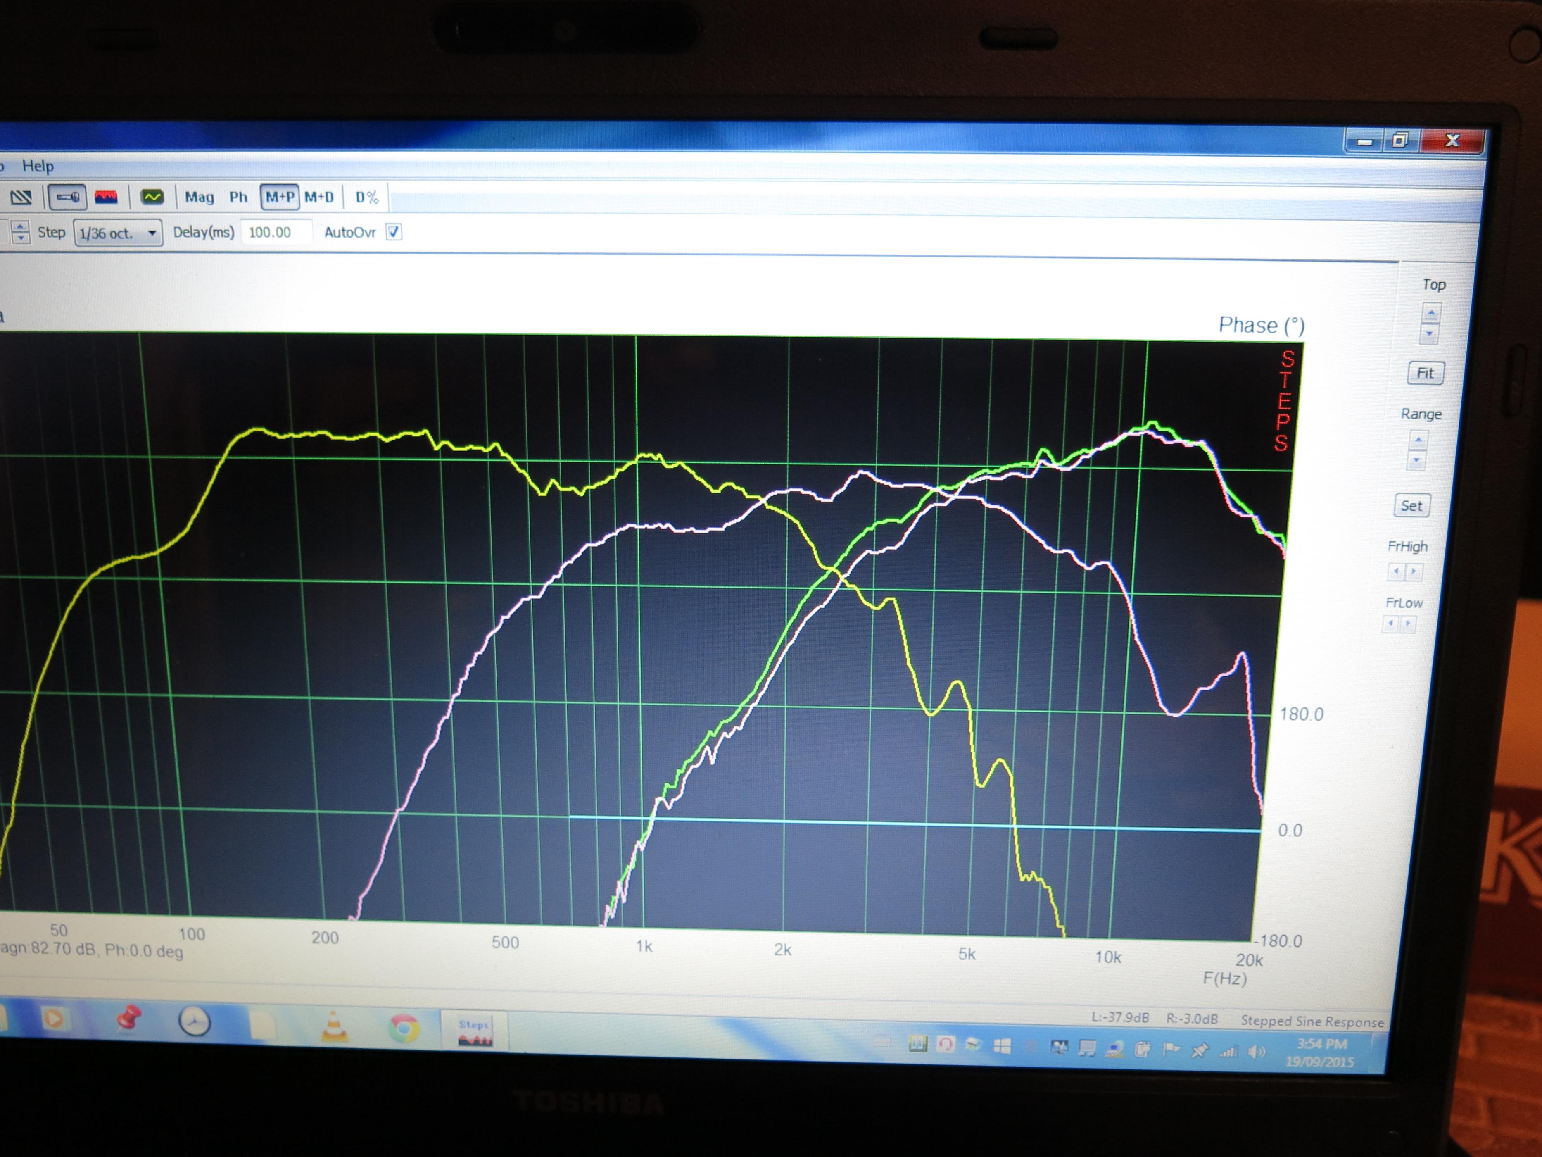Toggle the AutoOvr checkbox
1542x1157 pixels.
394,232
